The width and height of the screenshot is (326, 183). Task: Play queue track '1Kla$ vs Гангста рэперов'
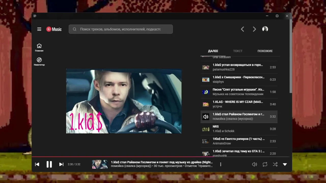click(239, 141)
